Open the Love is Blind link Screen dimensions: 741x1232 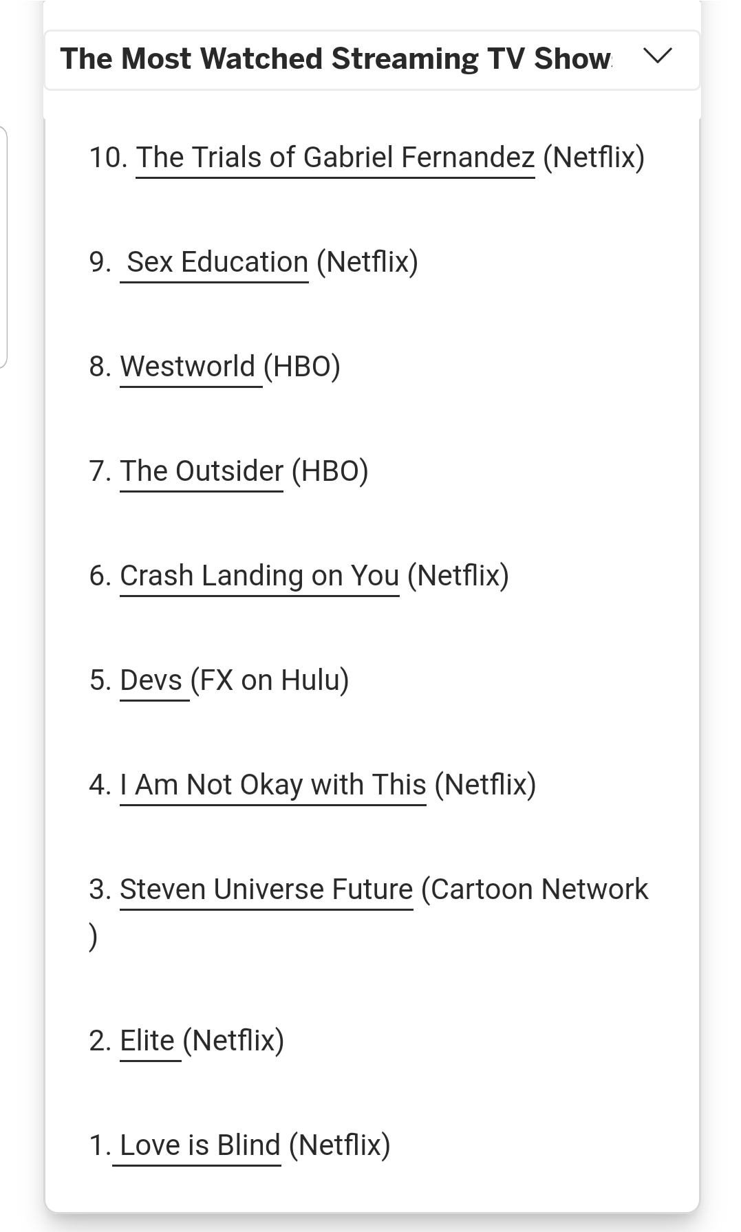tap(200, 1145)
